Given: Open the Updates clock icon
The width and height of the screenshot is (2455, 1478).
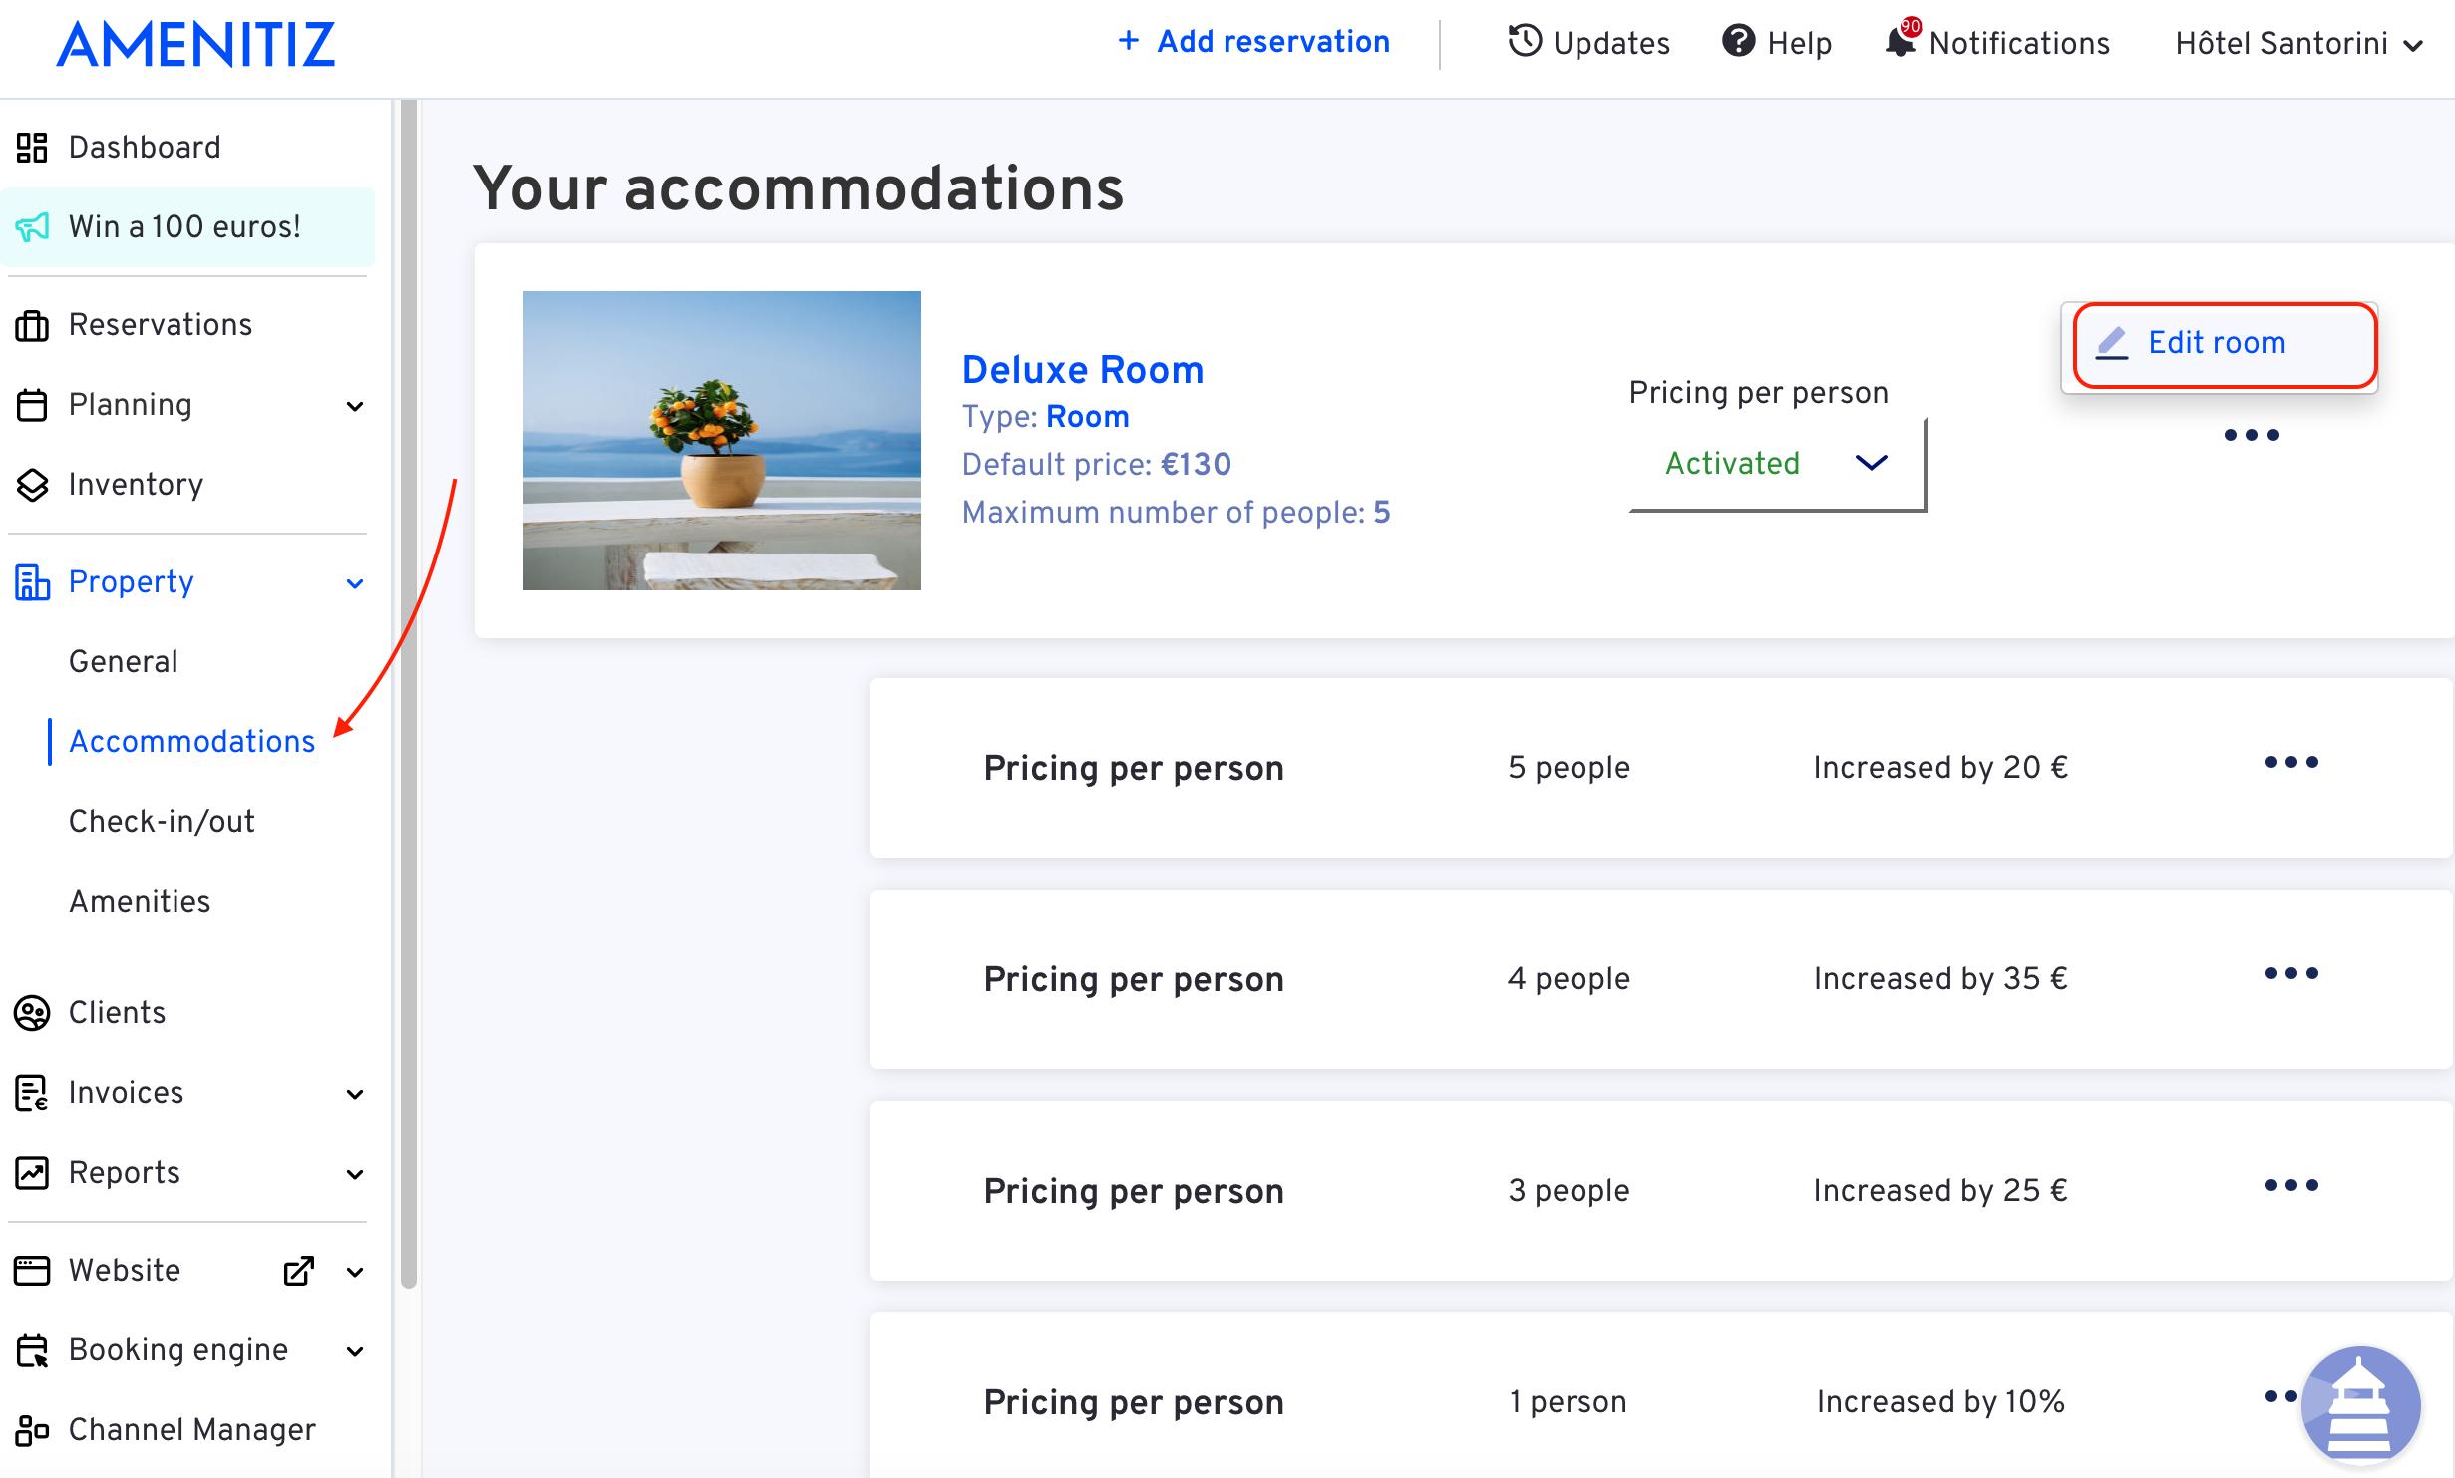Looking at the screenshot, I should 1524,41.
